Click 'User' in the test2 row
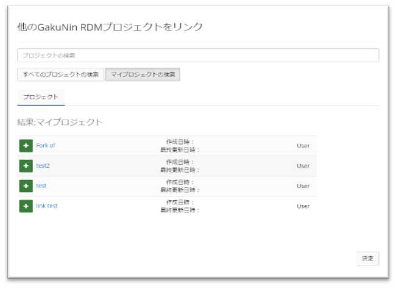This screenshot has height=288, width=396. (x=303, y=166)
